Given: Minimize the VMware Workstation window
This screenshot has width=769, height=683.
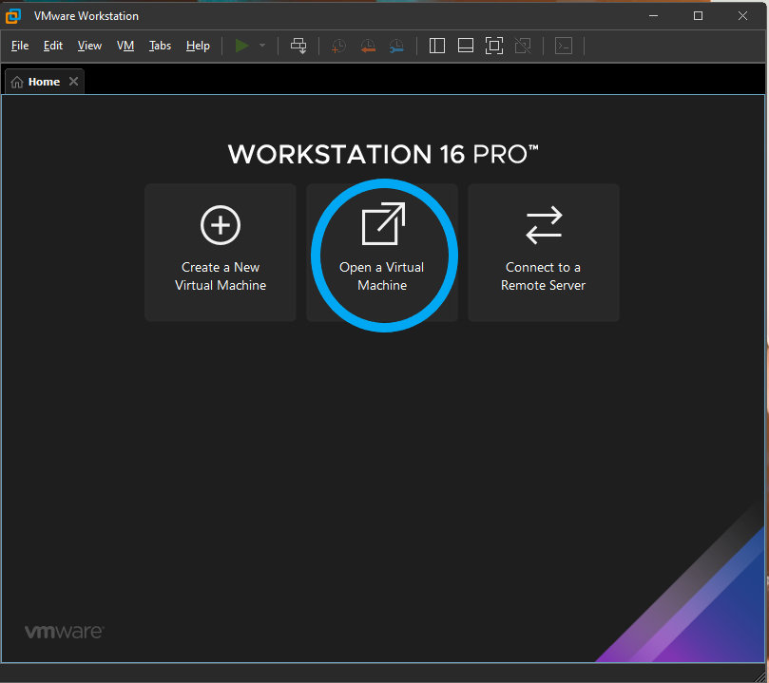Looking at the screenshot, I should pos(653,16).
